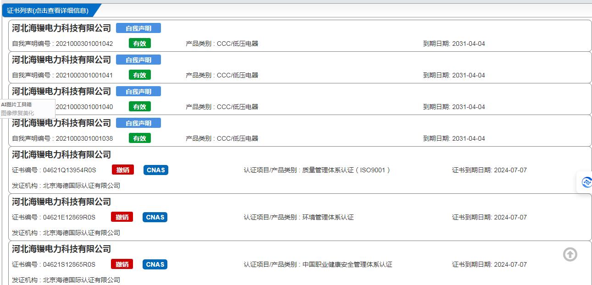The width and height of the screenshot is (592, 285).
Task: Select text 自我声明编号 : 2021000301001038
Action: 62,139
